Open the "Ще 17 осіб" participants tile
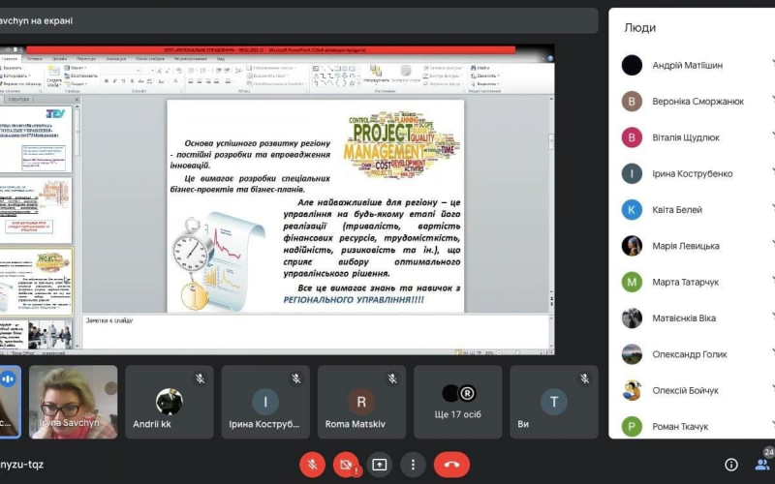The width and height of the screenshot is (775, 484). pyautogui.click(x=457, y=402)
